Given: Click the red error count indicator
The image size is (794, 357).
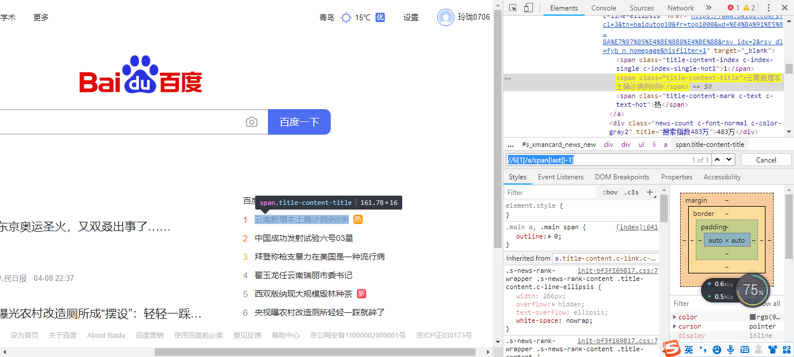Looking at the screenshot, I should click(x=734, y=8).
